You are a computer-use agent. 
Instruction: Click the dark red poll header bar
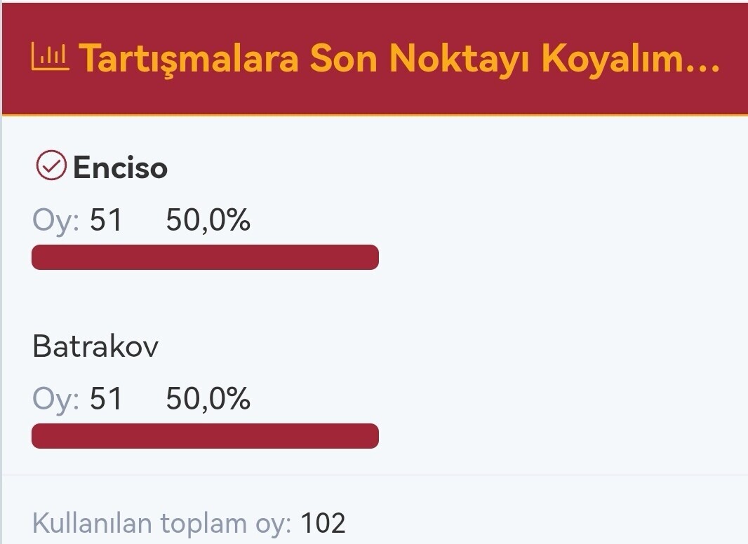pyautogui.click(x=375, y=59)
